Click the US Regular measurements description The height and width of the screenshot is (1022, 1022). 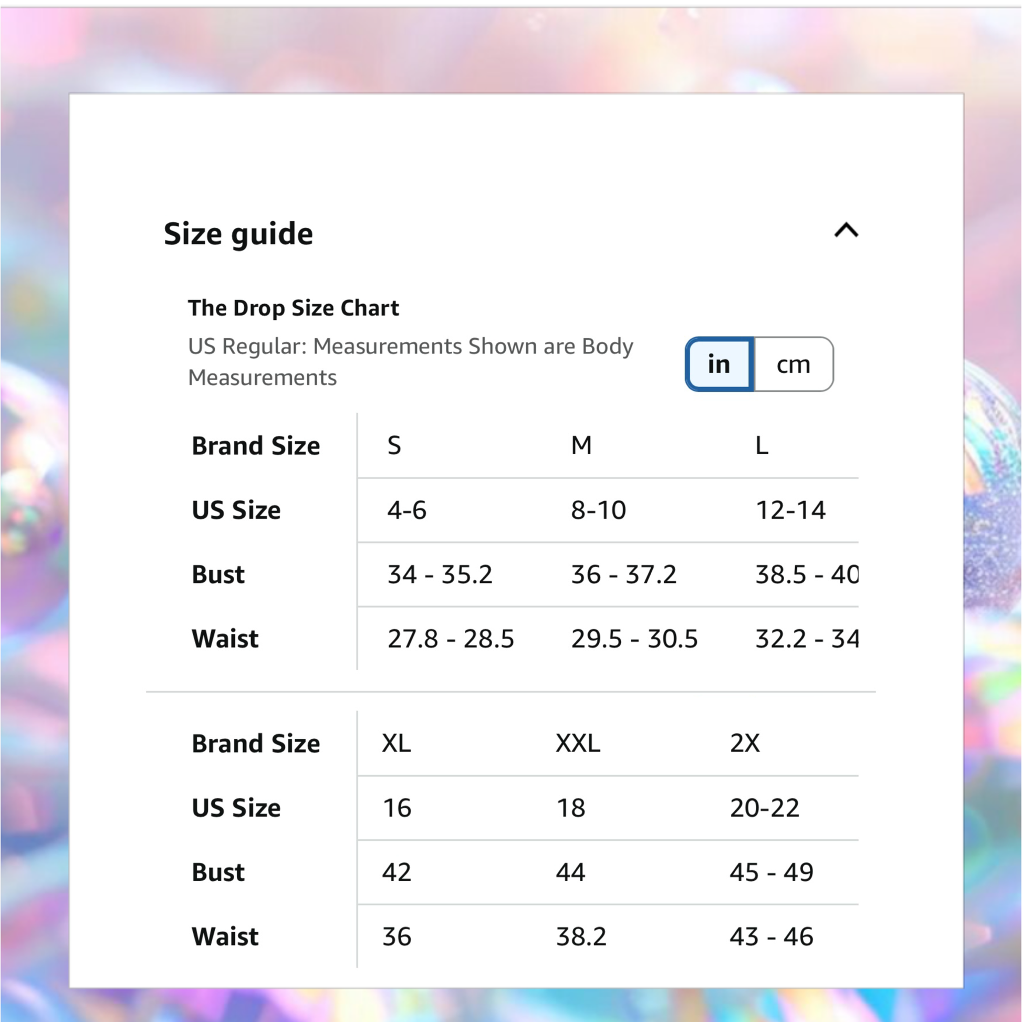(411, 361)
